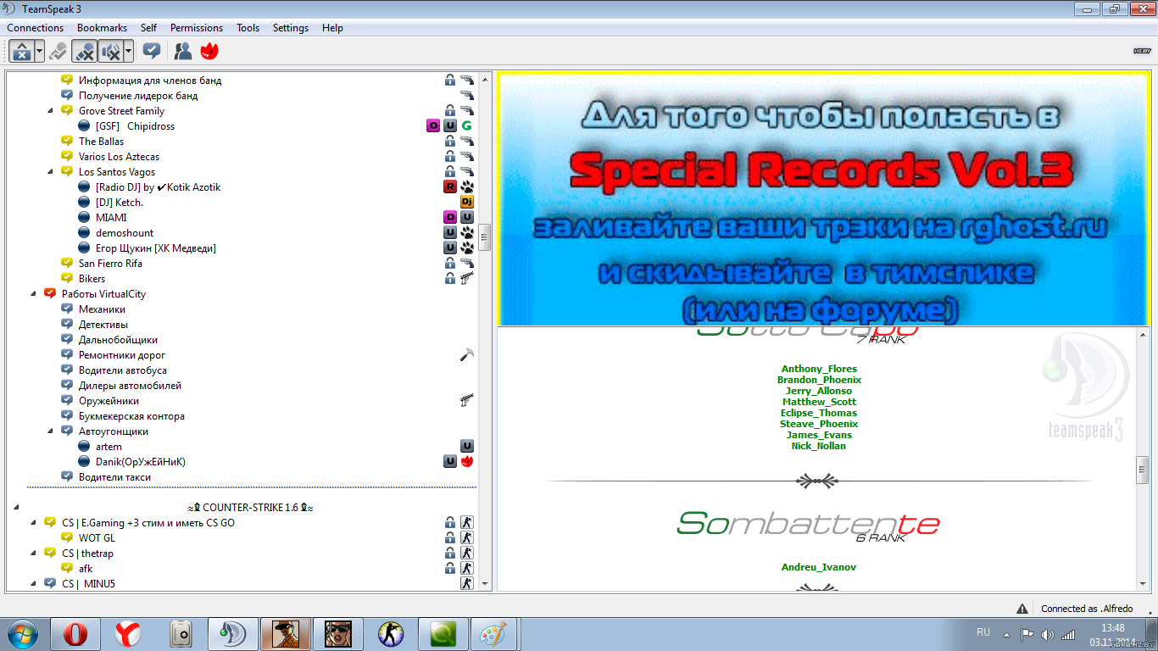
Task: Select the Дальнобойщики channel
Action: click(118, 340)
